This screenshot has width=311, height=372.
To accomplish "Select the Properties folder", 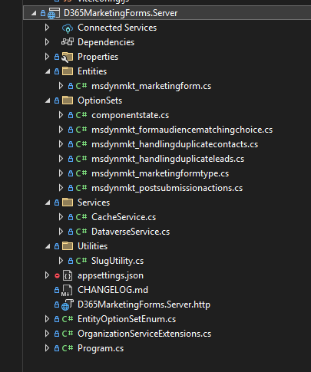I will [x=98, y=57].
